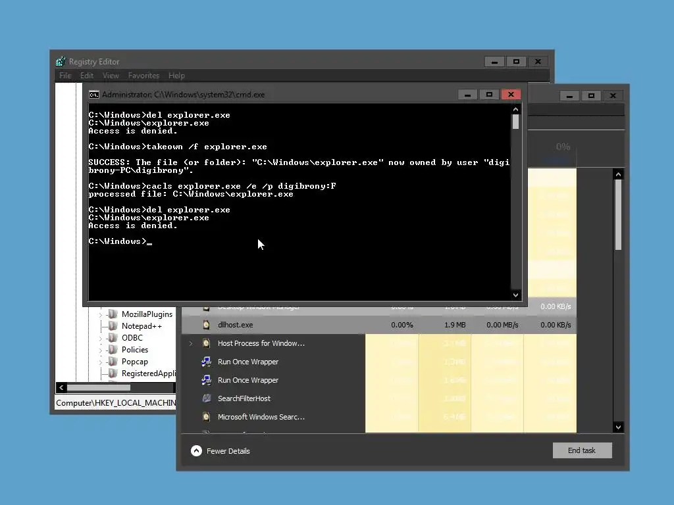This screenshot has width=674, height=505.
Task: Click the 0% column header in Task Manager
Action: click(x=563, y=147)
